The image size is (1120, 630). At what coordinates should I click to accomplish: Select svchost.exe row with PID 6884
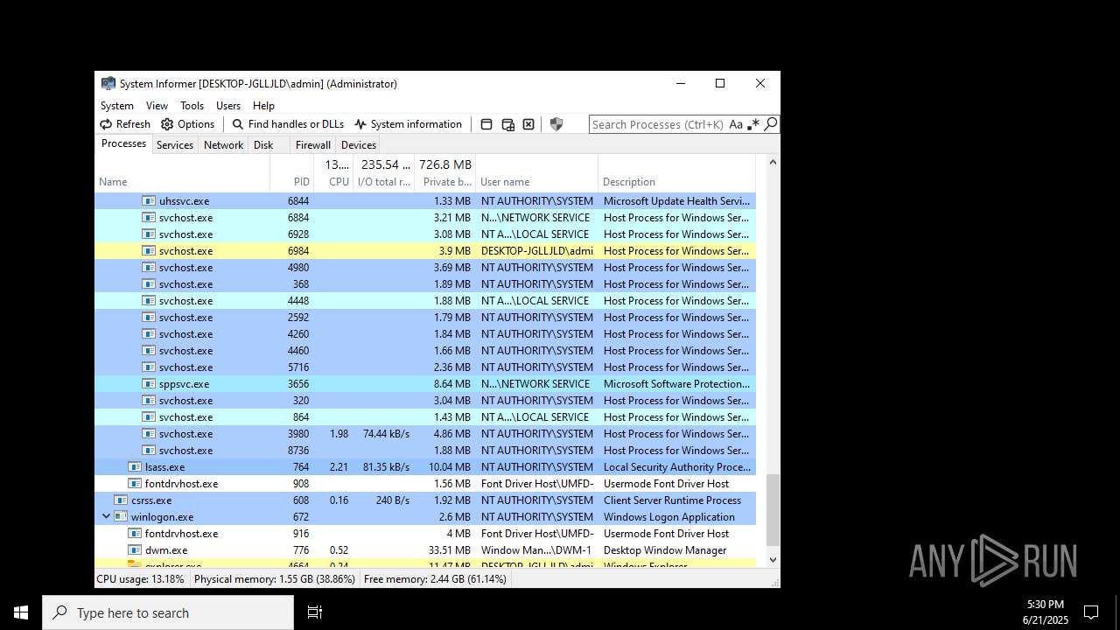tap(425, 218)
